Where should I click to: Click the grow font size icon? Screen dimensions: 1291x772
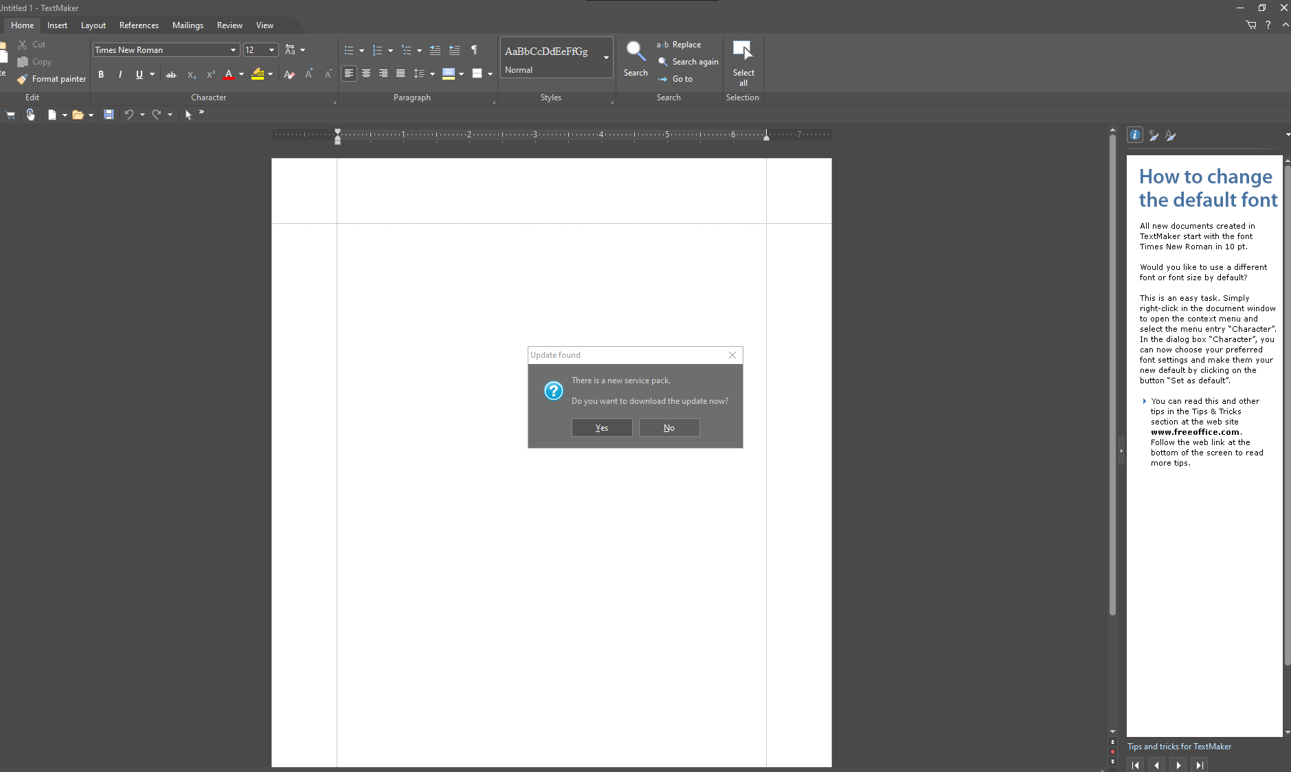pos(309,73)
